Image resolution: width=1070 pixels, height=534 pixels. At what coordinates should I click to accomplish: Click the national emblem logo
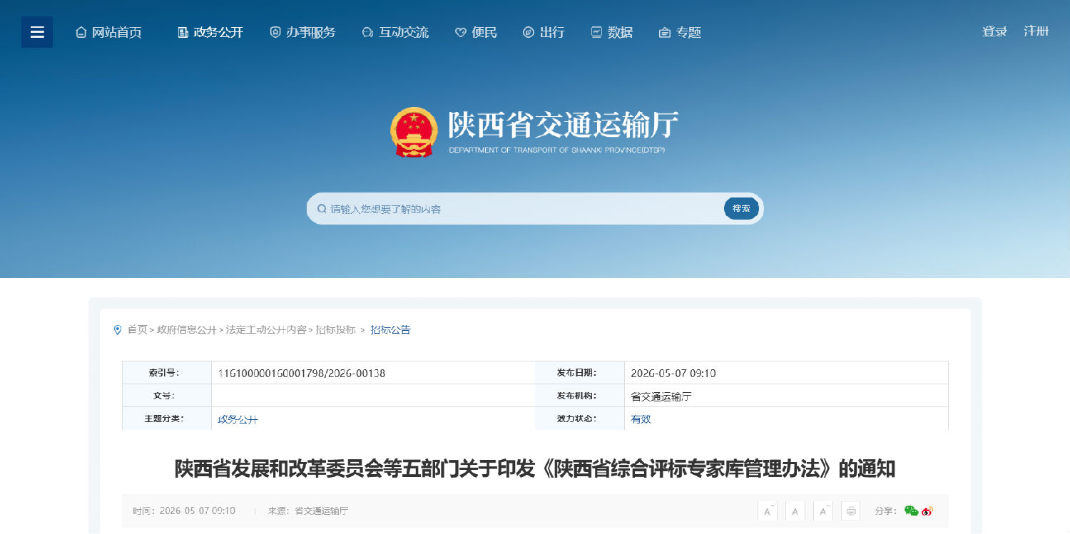[414, 132]
